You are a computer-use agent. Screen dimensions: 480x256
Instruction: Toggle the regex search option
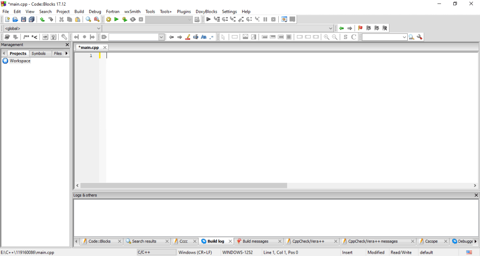[212, 37]
